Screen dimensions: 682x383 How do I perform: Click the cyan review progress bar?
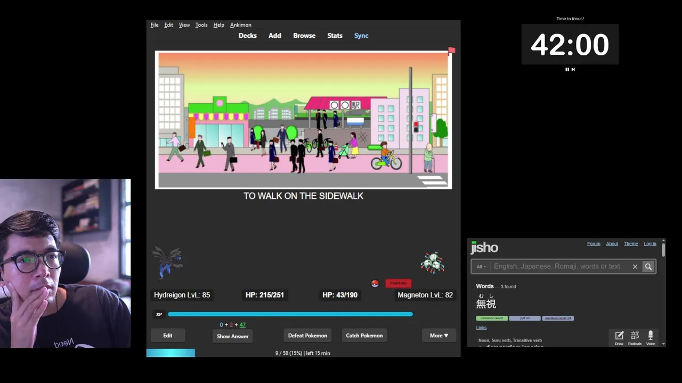coord(170,353)
